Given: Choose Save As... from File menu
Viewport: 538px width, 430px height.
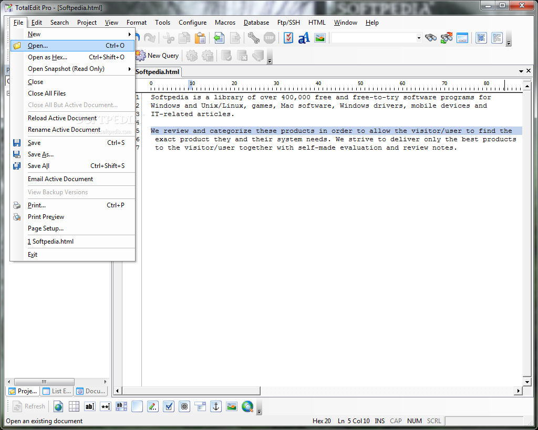Looking at the screenshot, I should (x=72, y=154).
